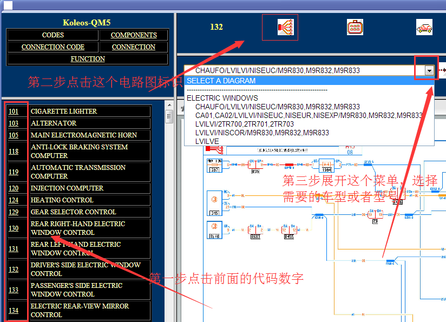Select AUTOMATIC TRANSMISSION COMPUTER text
The width and height of the screenshot is (446, 322).
point(78,172)
